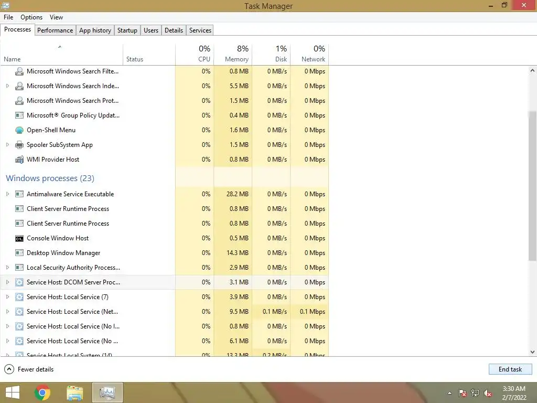Image resolution: width=537 pixels, height=403 pixels.
Task: Expand Service Host: Local Service (Net... row
Action: click(7, 312)
